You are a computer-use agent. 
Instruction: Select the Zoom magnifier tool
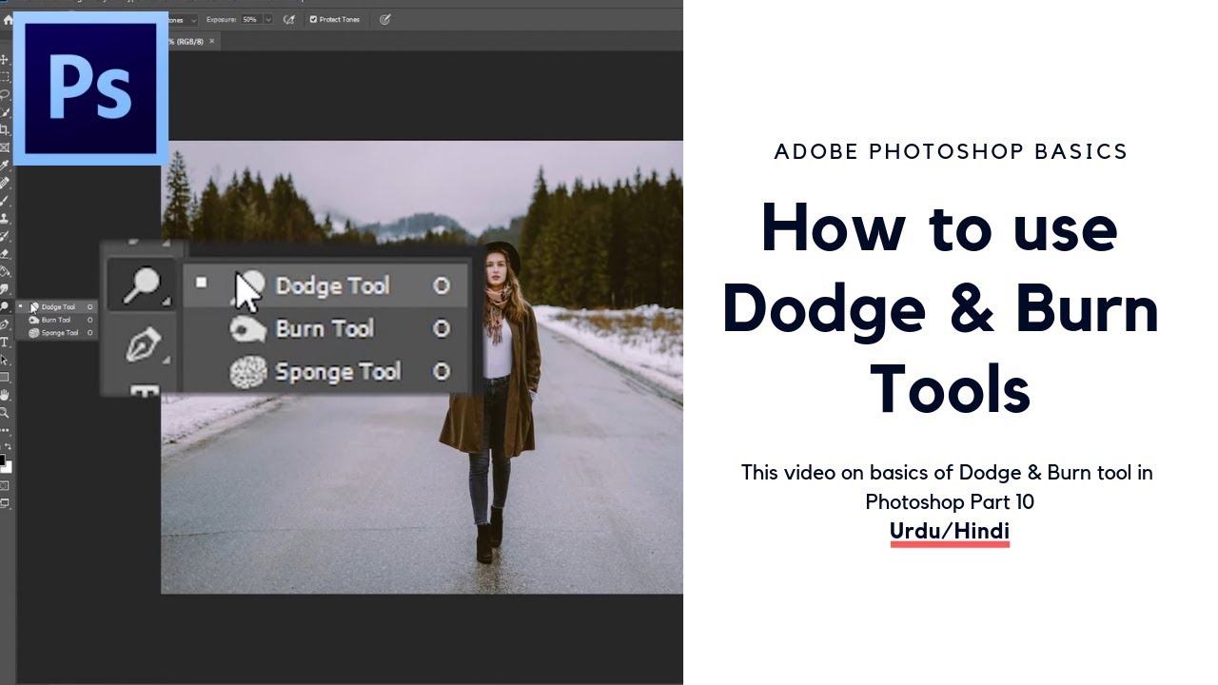pos(5,413)
